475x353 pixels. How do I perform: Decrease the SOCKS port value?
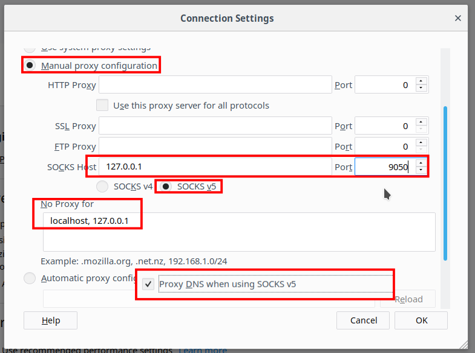(x=421, y=170)
